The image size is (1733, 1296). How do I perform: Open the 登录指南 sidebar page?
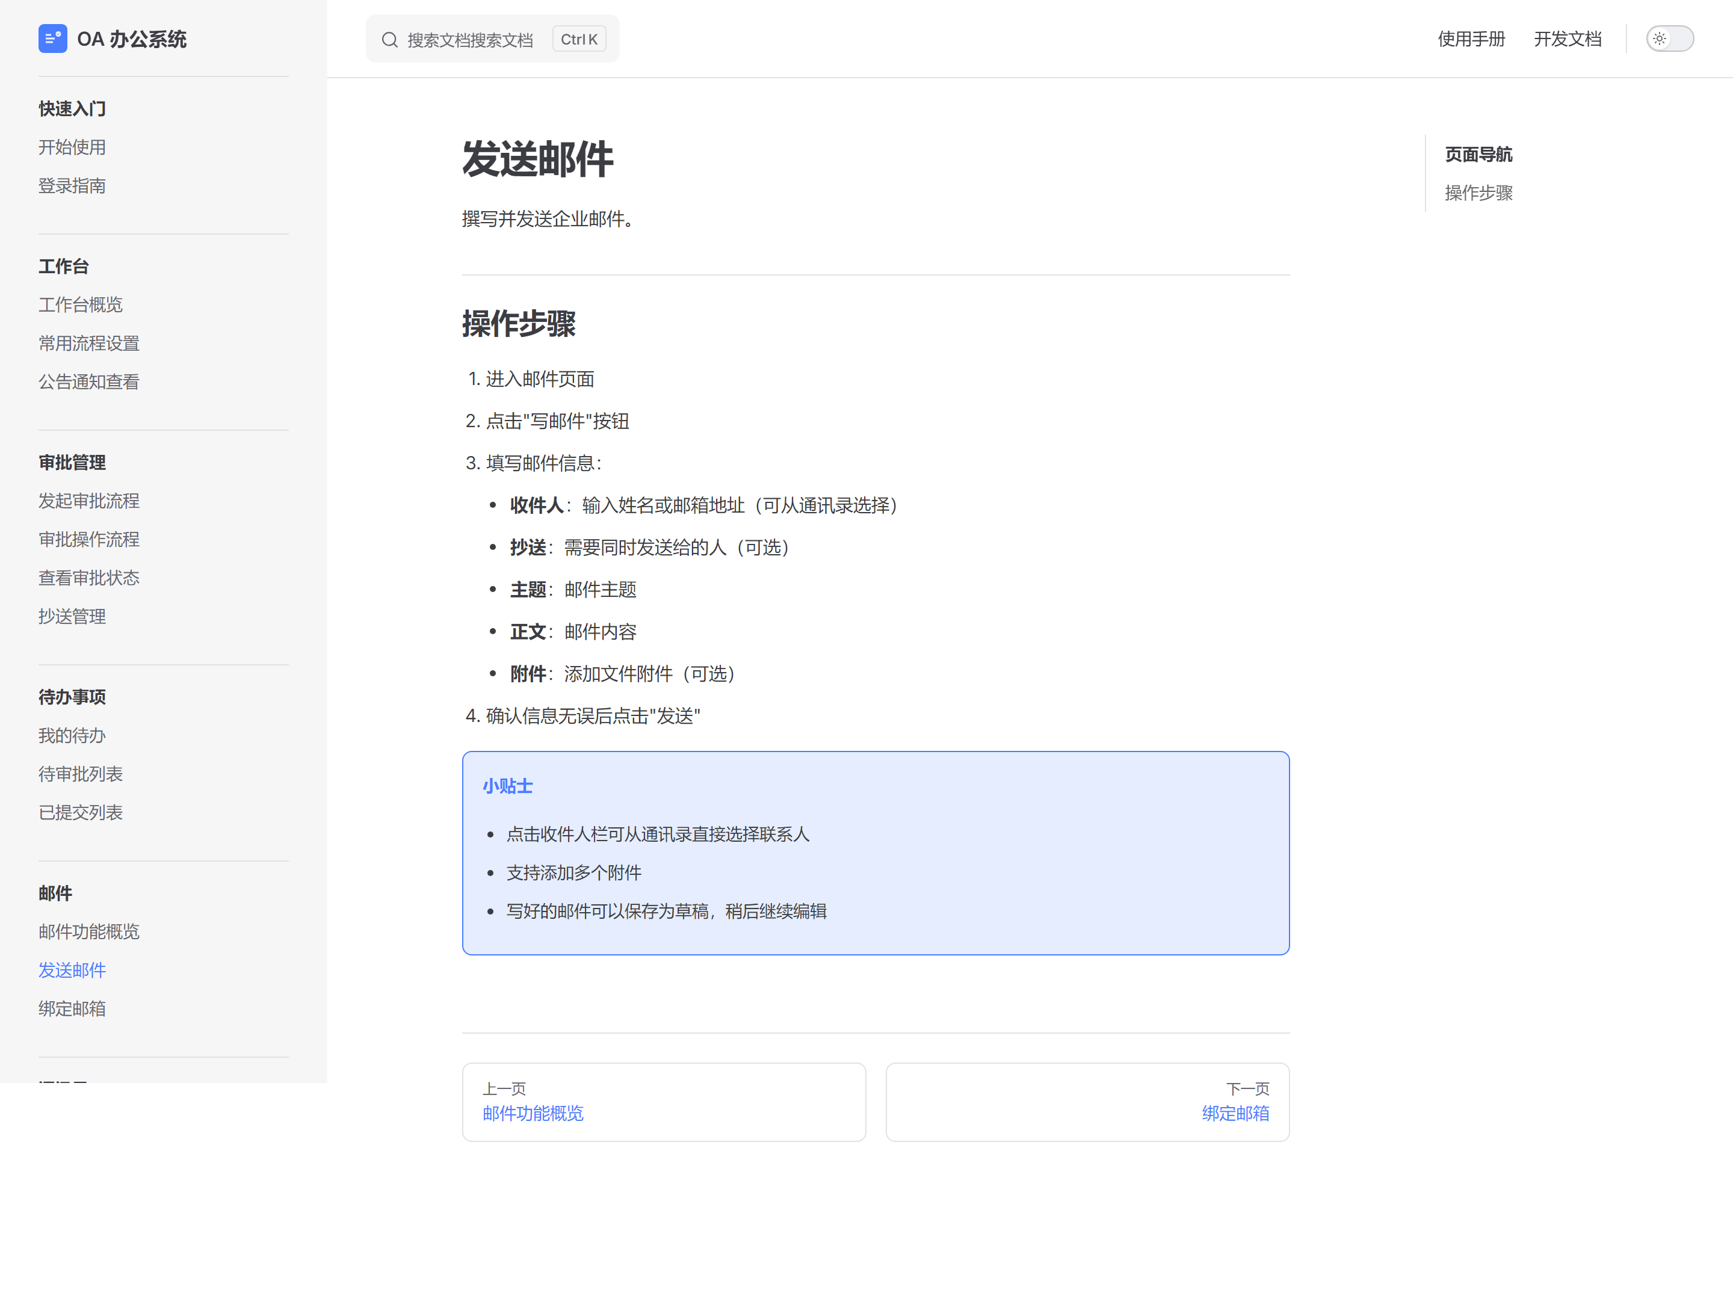(72, 186)
